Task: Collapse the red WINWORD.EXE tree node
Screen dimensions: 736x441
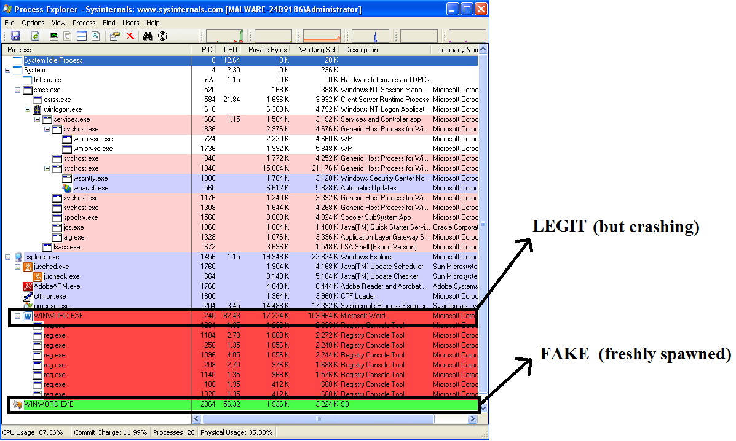Action: coord(17,316)
